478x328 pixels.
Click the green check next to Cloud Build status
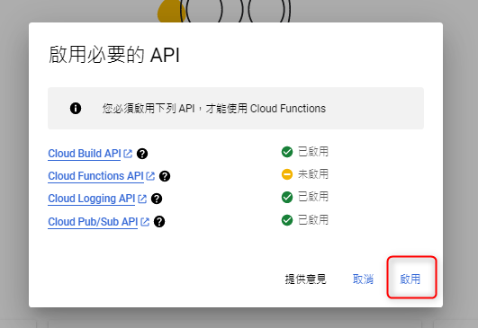[x=287, y=152]
